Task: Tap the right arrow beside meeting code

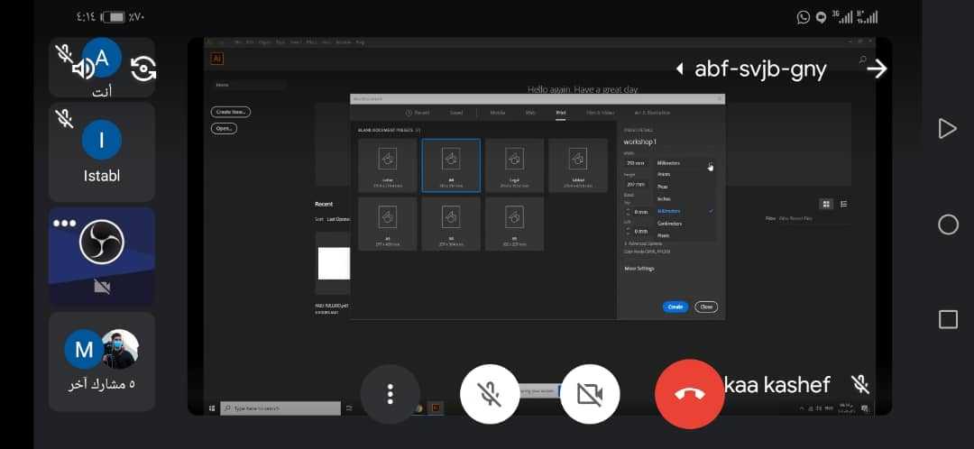Action: click(877, 69)
